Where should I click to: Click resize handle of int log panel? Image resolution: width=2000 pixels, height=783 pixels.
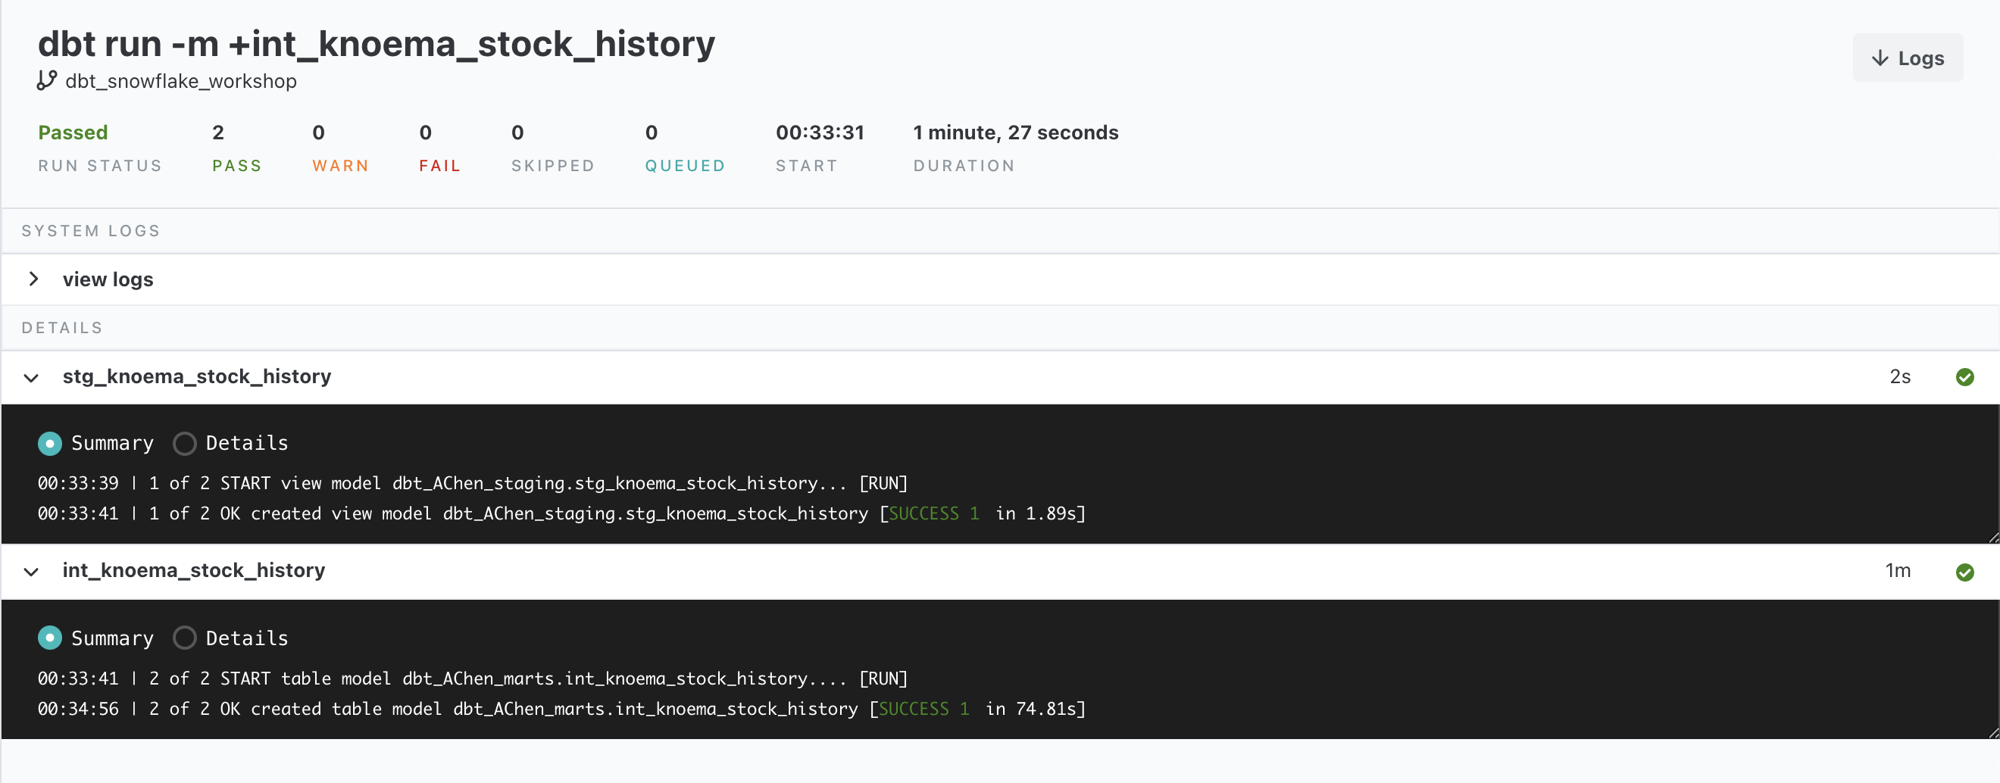pos(1992,732)
